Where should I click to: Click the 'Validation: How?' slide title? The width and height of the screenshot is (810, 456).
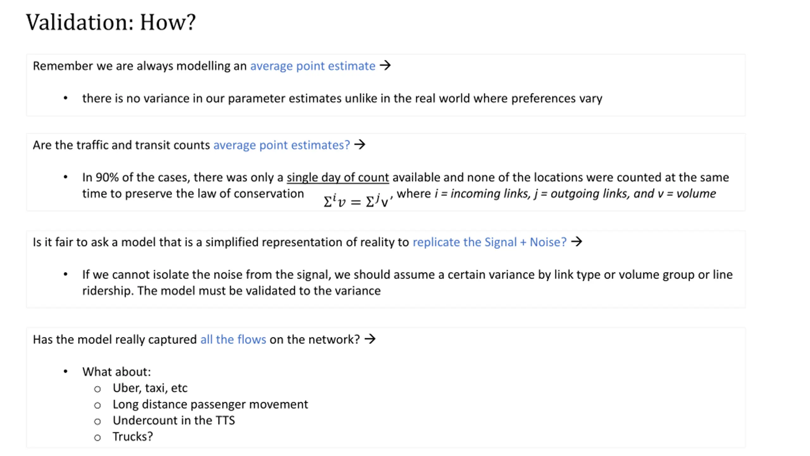(x=111, y=22)
